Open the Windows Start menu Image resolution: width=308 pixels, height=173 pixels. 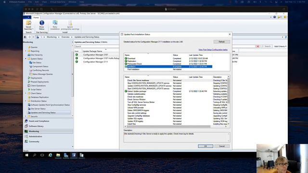(x=27, y=155)
